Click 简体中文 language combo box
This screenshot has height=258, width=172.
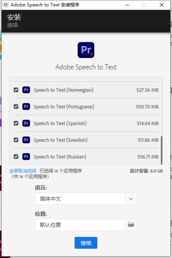86,199
